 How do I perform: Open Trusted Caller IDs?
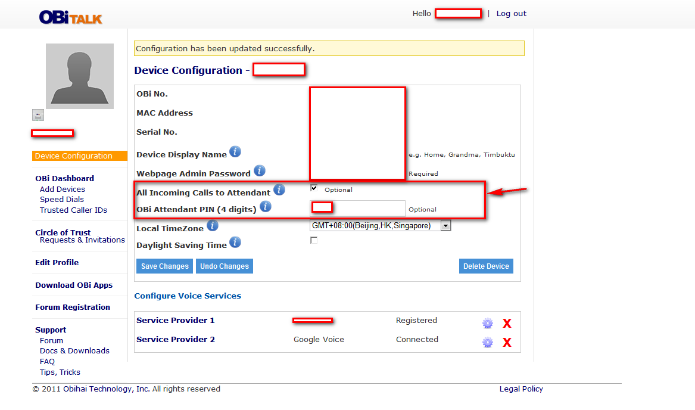coord(74,210)
